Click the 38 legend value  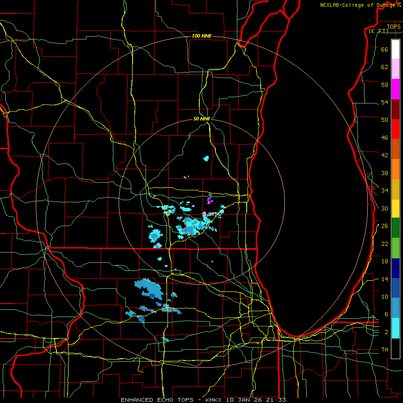click(x=385, y=173)
